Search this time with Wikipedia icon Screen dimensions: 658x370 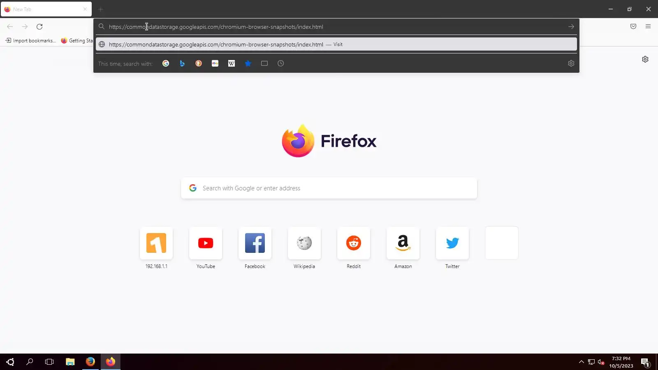coord(232,63)
